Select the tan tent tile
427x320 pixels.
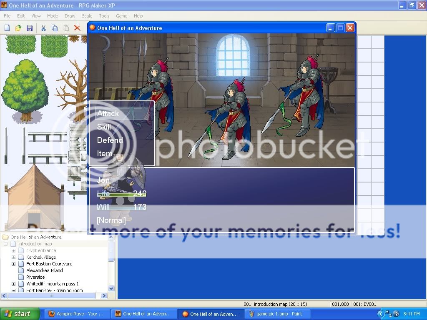[35, 197]
